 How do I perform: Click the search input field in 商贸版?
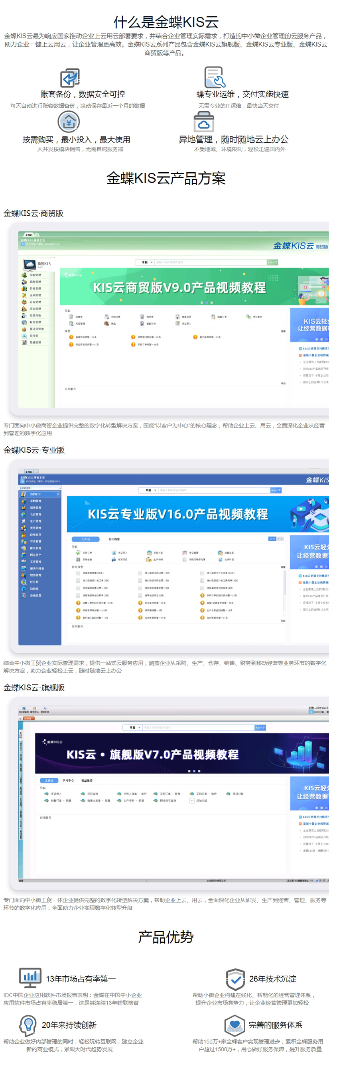click(x=210, y=262)
